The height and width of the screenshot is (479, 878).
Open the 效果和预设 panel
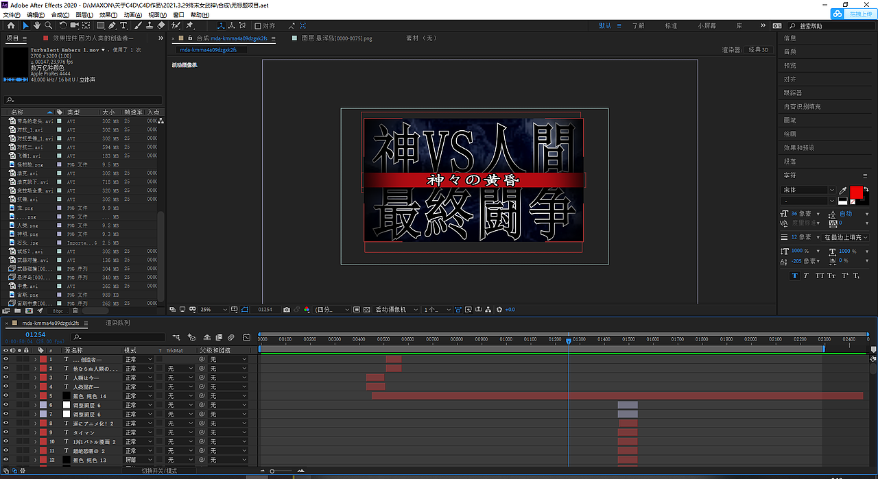799,148
